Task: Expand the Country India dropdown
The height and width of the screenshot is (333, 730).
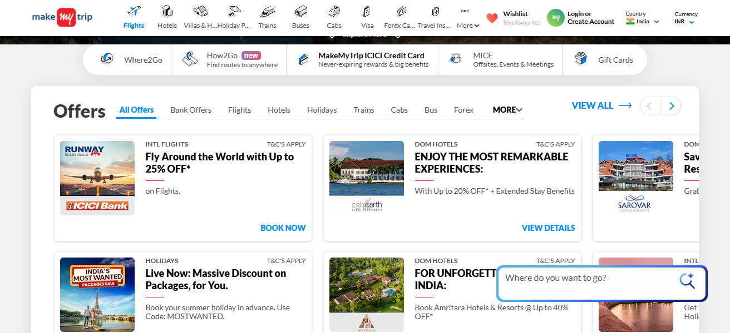Action: (643, 21)
